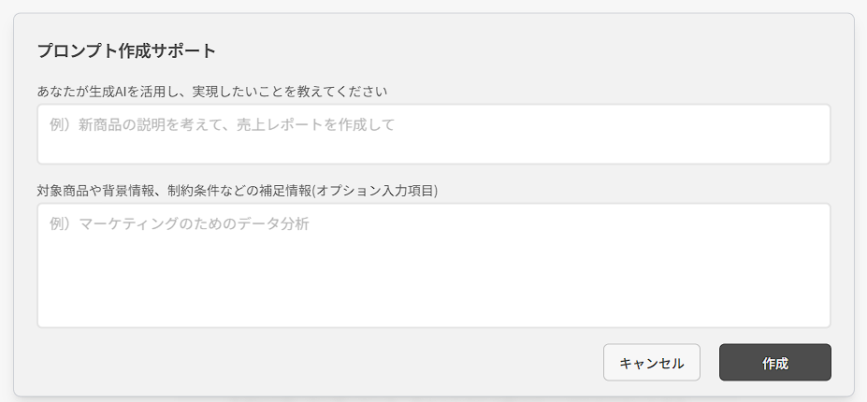The image size is (867, 402).
Task: Click the (オプション入力項目) text
Action: 375,192
